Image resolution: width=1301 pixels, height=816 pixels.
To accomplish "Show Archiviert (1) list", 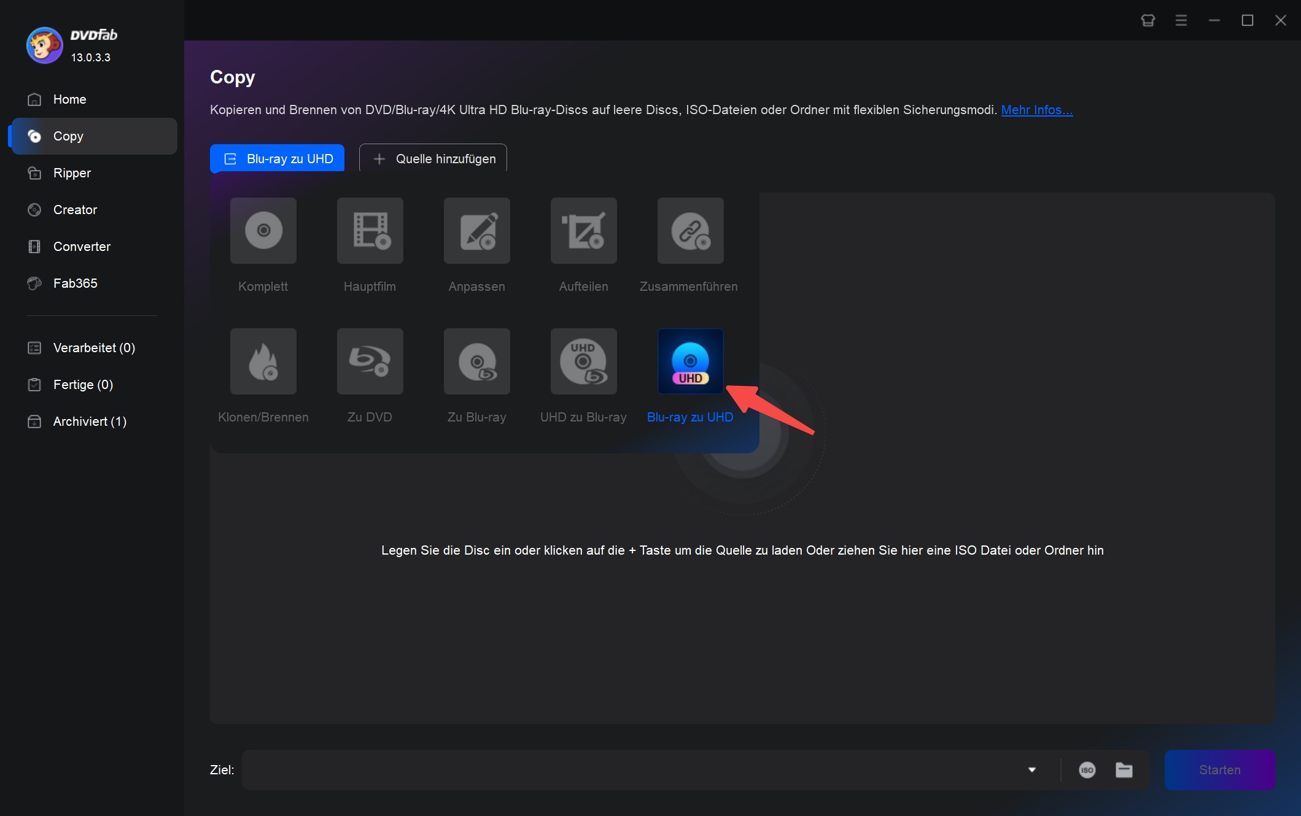I will pyautogui.click(x=94, y=421).
